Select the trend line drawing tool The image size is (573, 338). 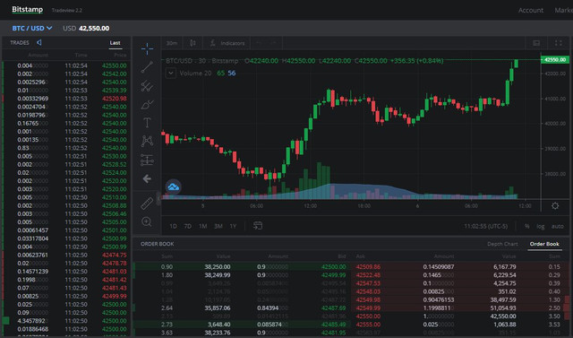147,67
